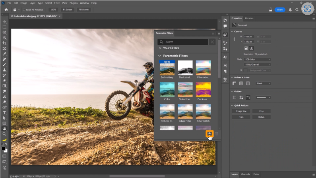Click the Image Size quick action
316x178 pixels.
(241, 111)
